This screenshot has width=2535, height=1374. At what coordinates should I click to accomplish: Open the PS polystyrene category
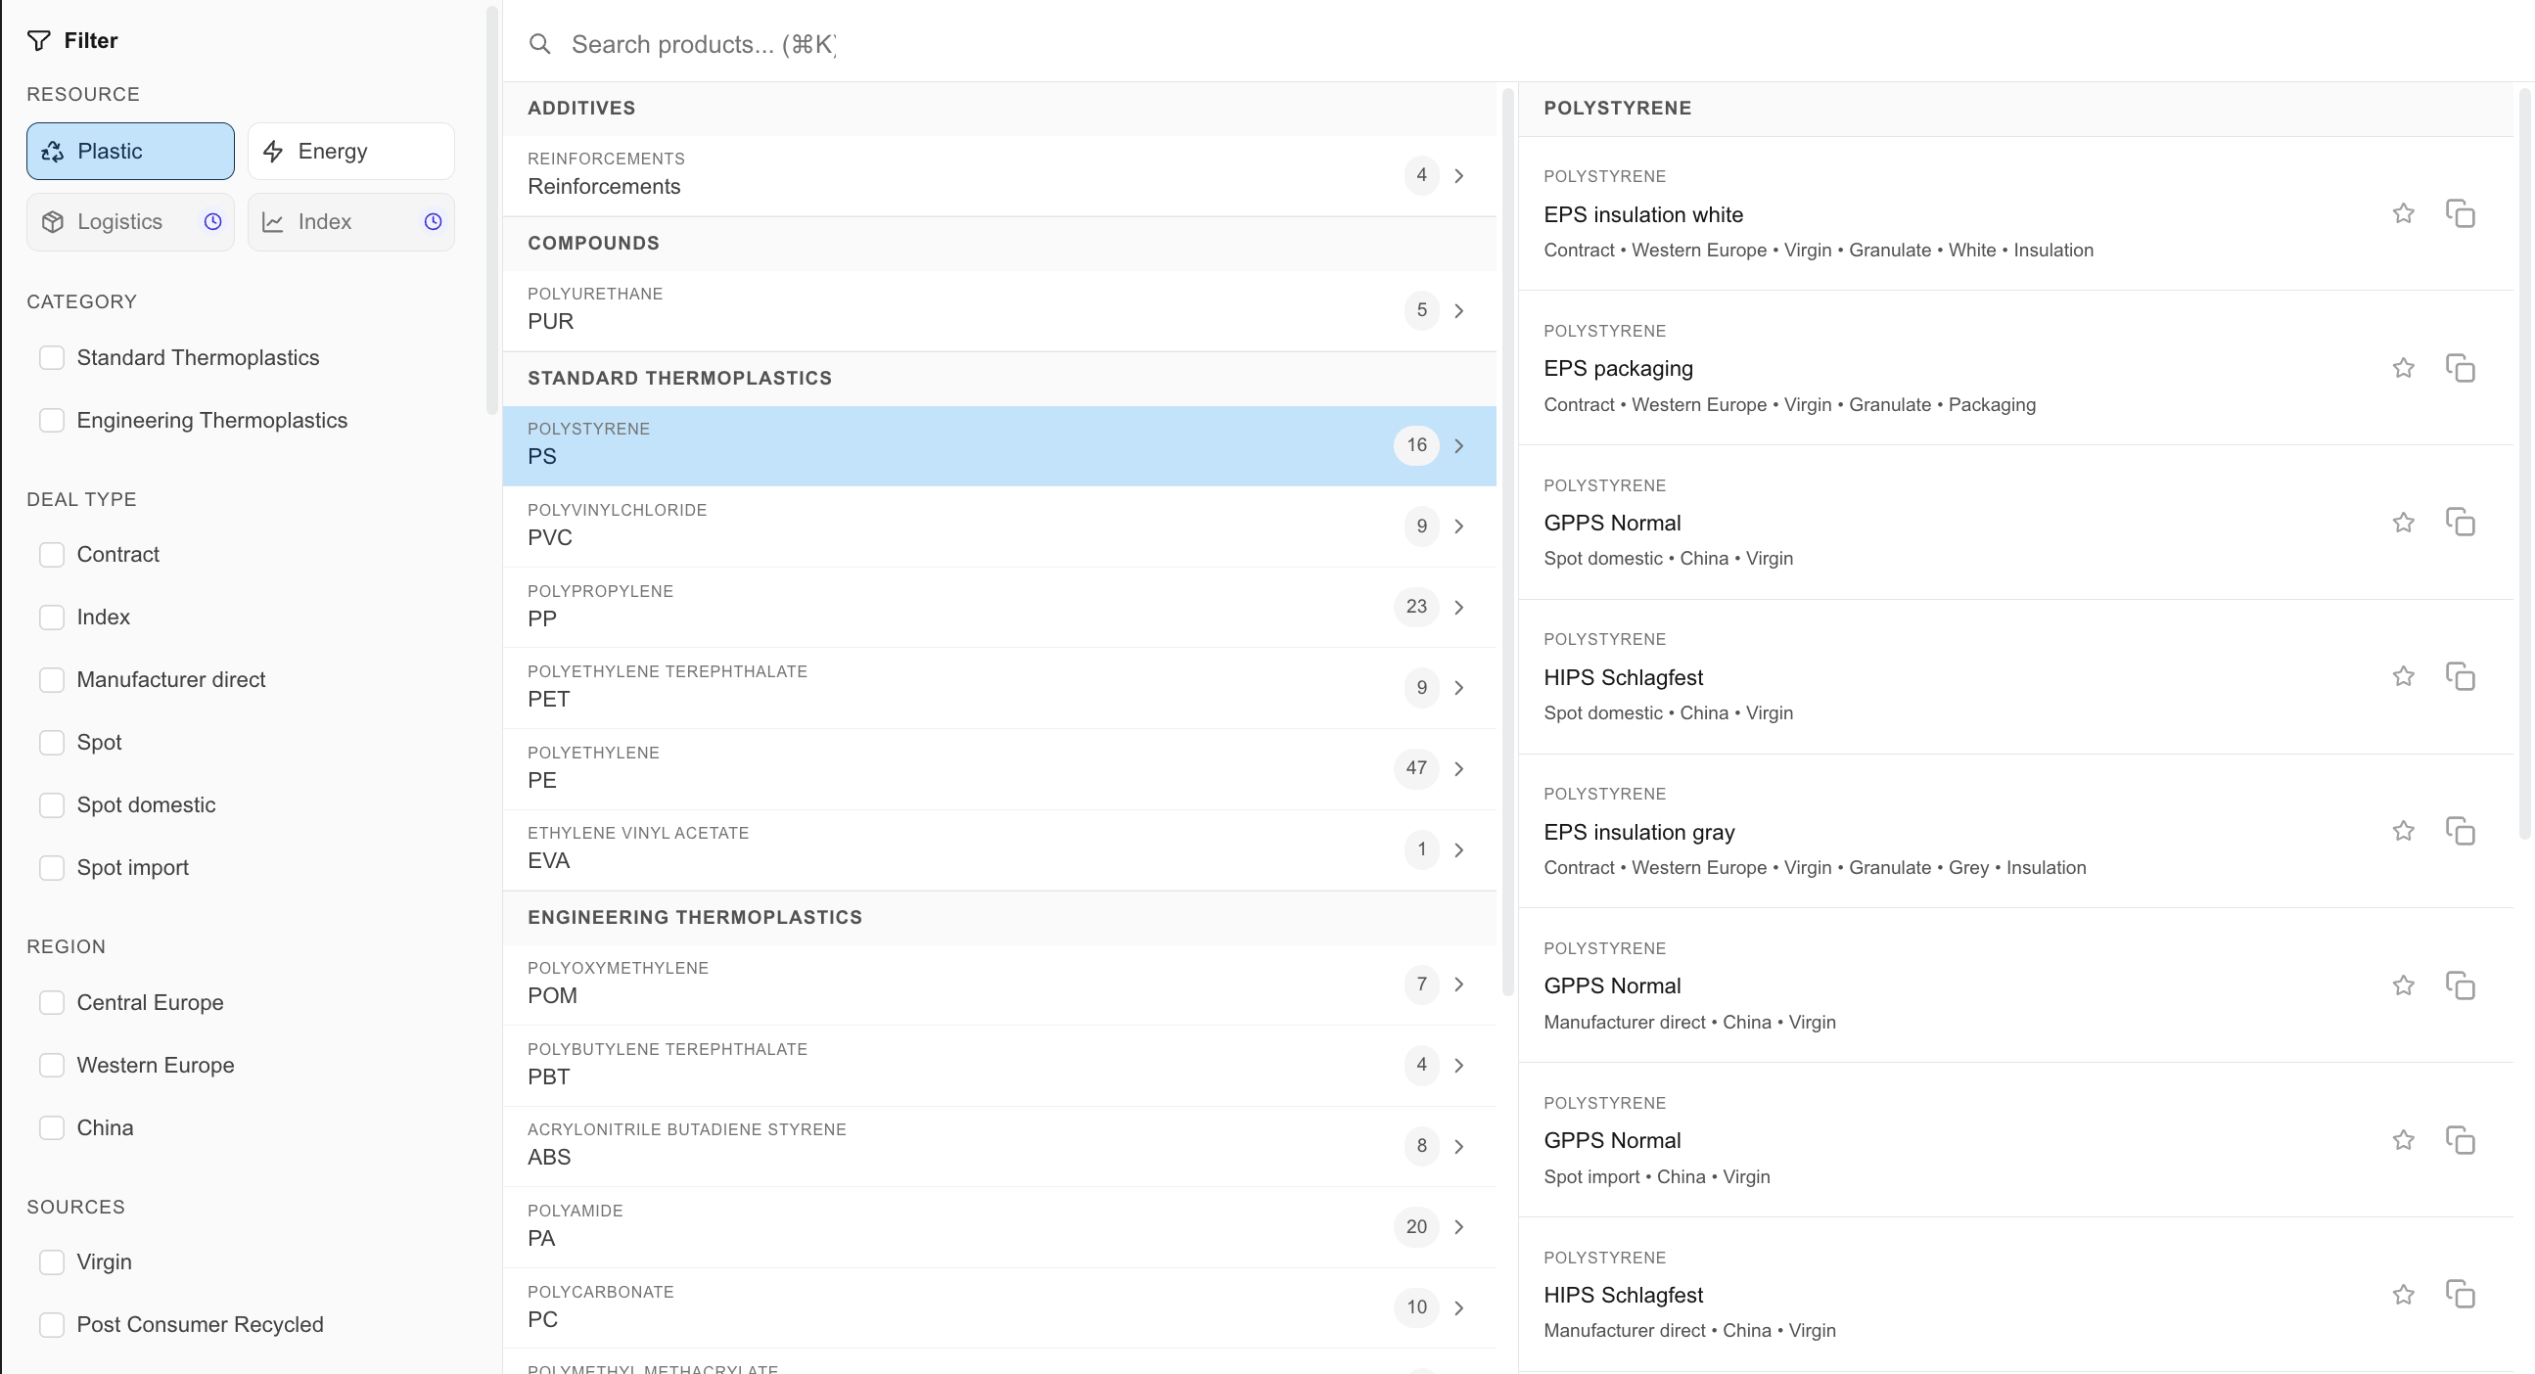999,445
